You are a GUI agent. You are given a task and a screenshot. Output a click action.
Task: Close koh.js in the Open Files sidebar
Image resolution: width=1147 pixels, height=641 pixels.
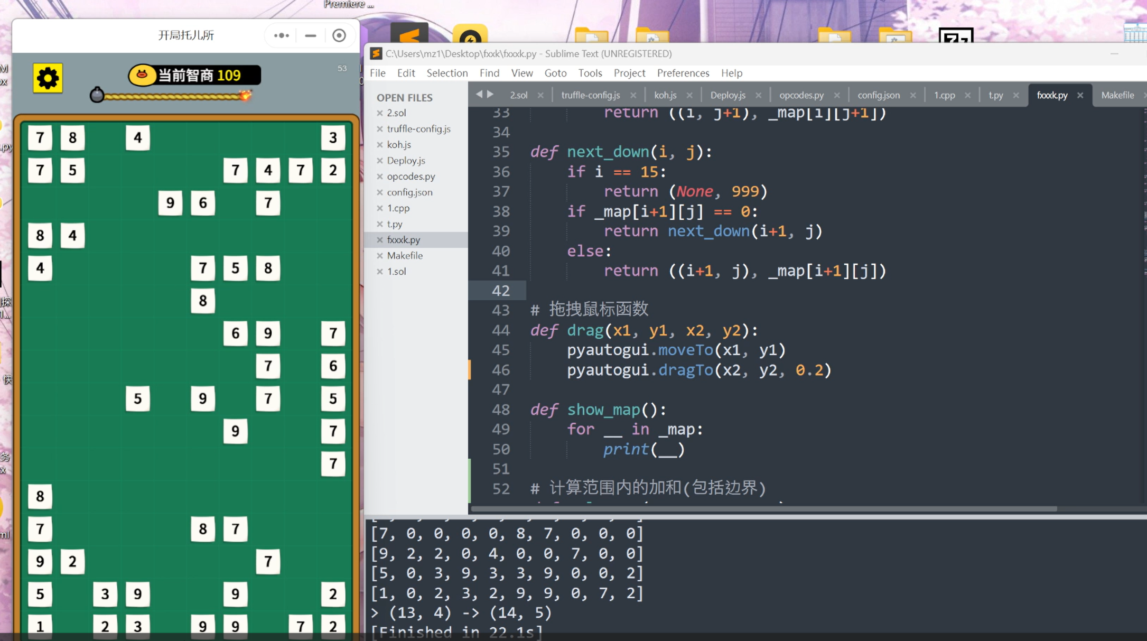379,145
